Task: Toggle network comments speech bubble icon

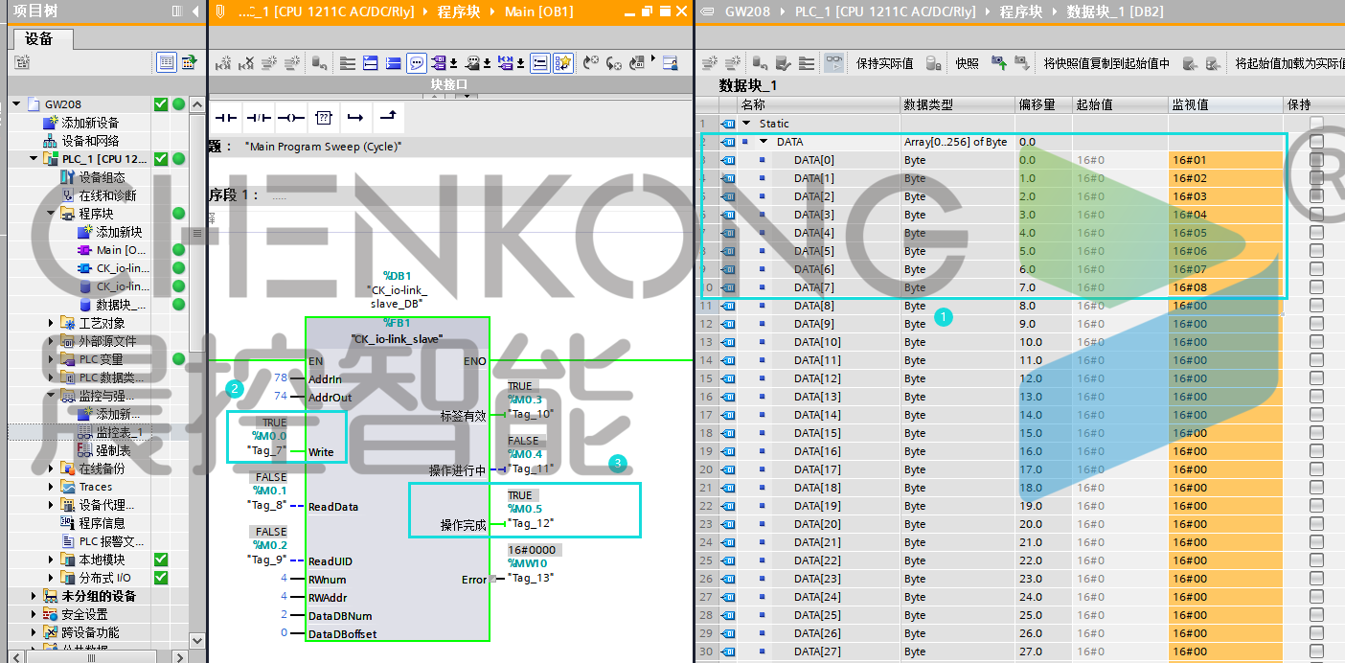Action: click(x=418, y=63)
